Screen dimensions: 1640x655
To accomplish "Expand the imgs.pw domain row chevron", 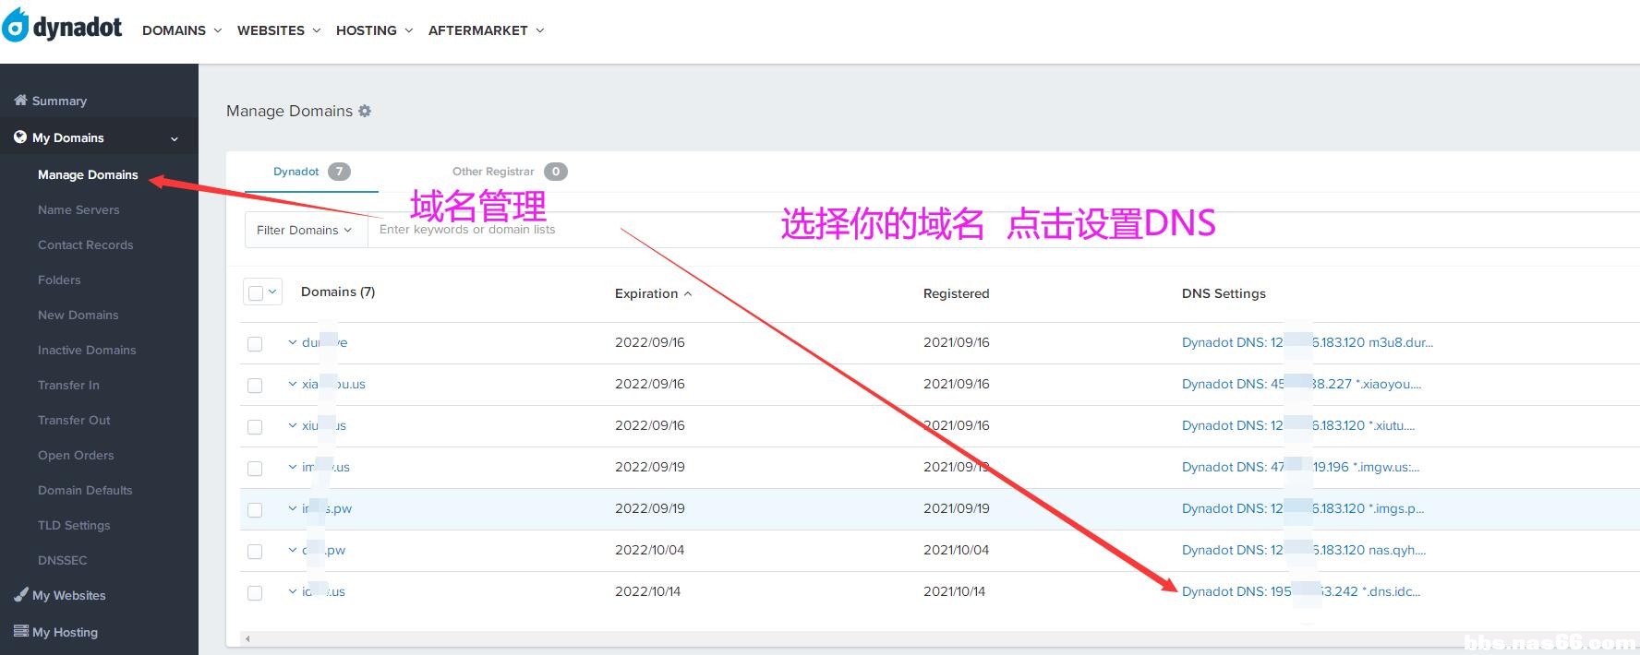I will [293, 508].
